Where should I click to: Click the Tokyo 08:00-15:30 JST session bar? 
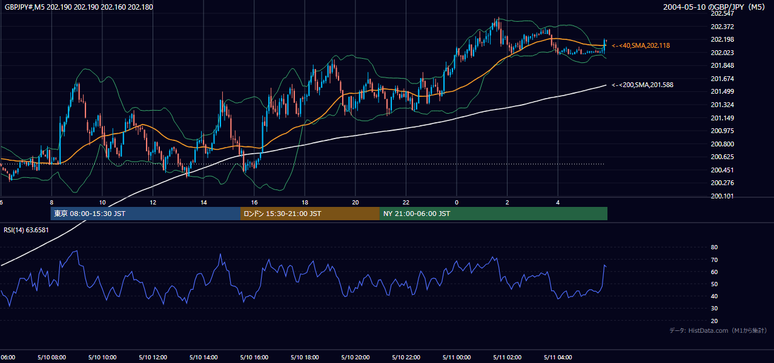(145, 214)
